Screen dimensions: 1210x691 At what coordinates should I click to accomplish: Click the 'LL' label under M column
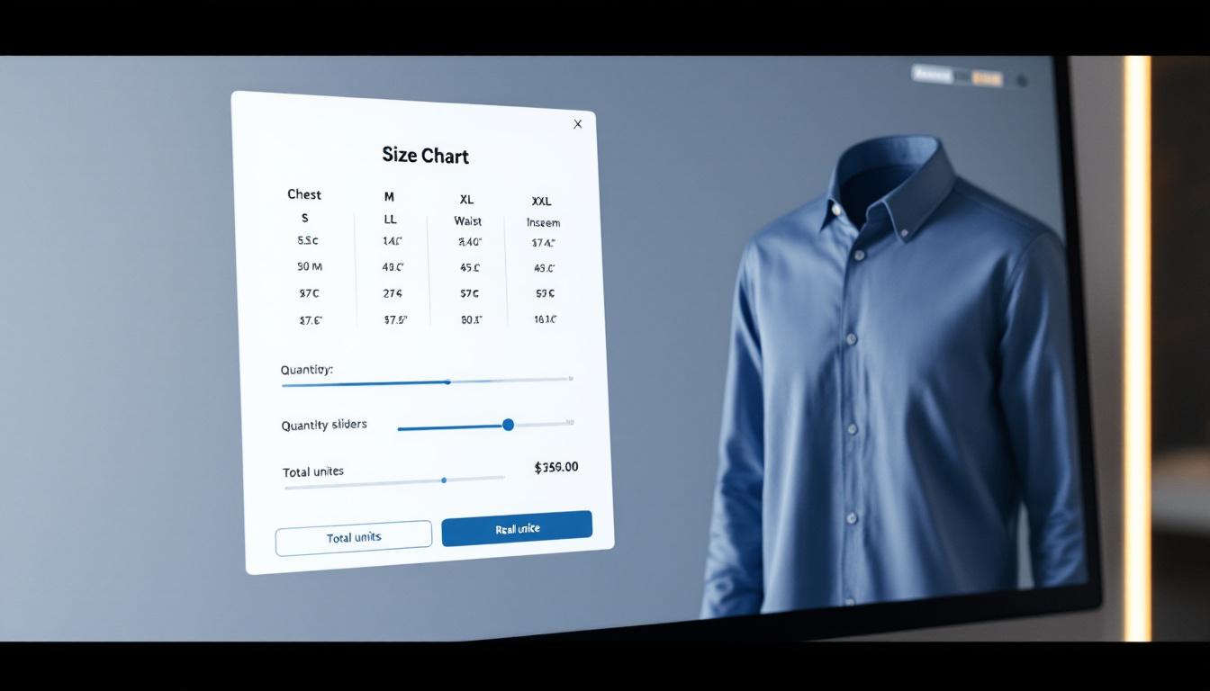pos(390,220)
